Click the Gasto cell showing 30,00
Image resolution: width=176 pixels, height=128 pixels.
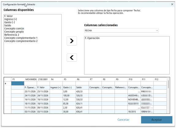(x=69, y=112)
